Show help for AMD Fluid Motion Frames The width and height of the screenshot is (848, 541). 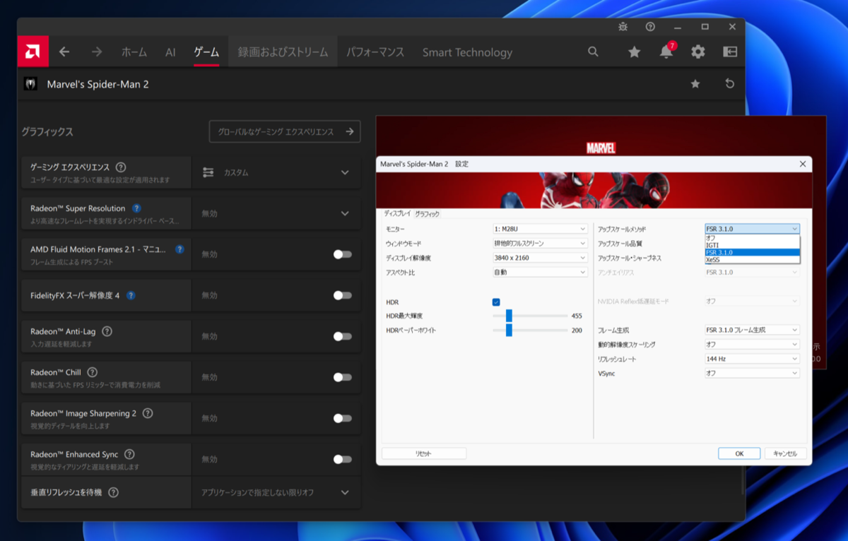click(179, 249)
